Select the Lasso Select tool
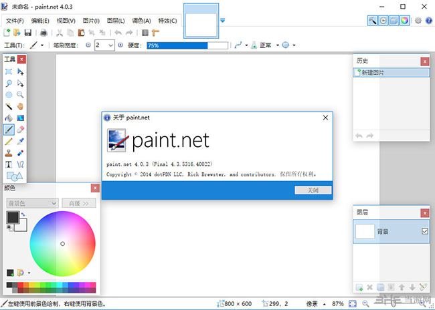The width and height of the screenshot is (435, 310). (9, 83)
